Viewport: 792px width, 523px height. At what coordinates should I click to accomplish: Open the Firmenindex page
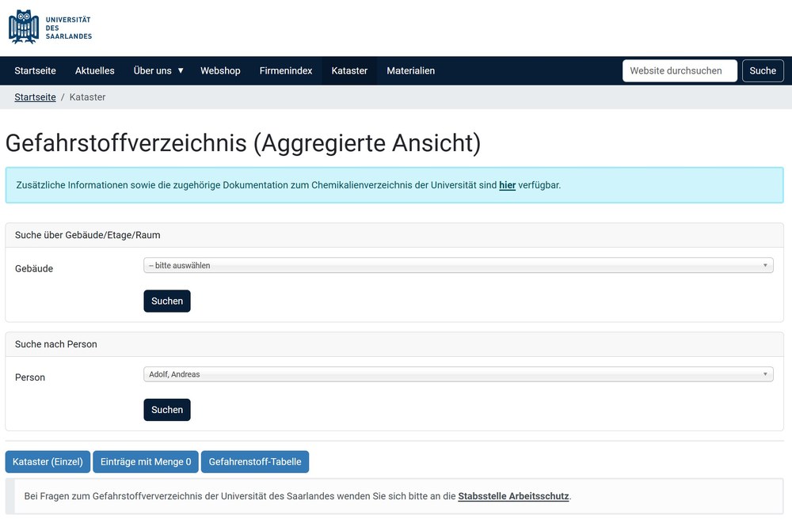(x=286, y=70)
